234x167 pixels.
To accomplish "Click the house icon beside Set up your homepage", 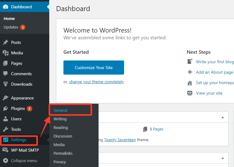I will pyautogui.click(x=190, y=83).
